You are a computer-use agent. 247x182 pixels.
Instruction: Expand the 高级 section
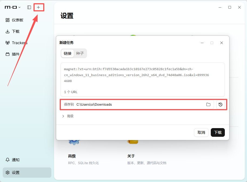68,116
